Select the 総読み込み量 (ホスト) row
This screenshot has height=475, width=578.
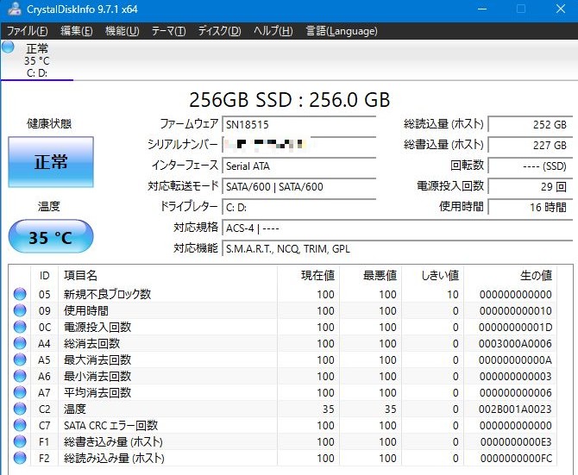click(283, 458)
